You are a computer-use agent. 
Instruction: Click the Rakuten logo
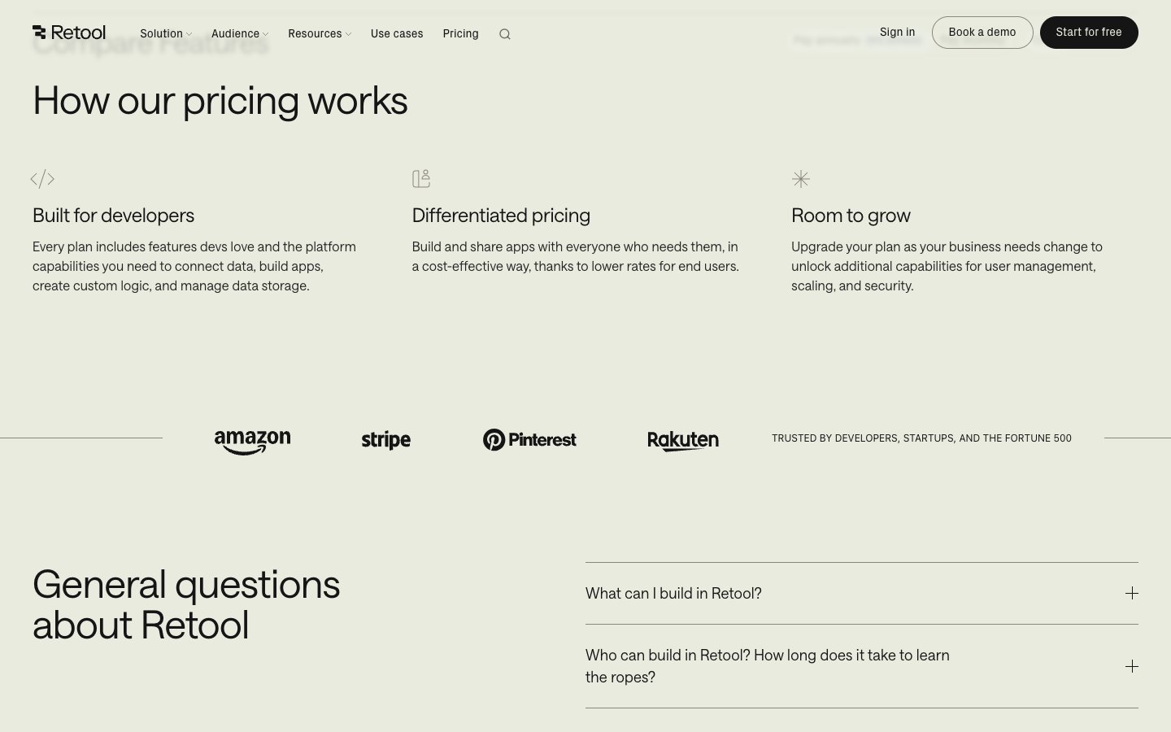click(x=683, y=440)
